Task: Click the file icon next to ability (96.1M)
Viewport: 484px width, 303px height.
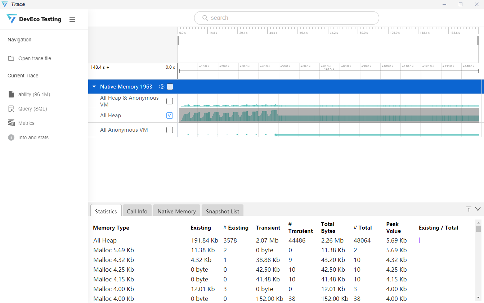Action: point(11,94)
